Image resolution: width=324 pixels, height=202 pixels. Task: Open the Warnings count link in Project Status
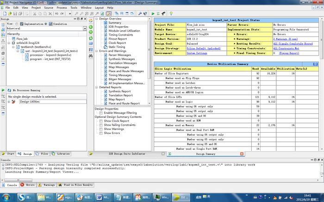click(x=286, y=39)
